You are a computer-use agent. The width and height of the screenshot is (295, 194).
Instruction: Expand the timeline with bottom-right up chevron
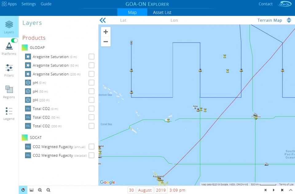(x=290, y=190)
